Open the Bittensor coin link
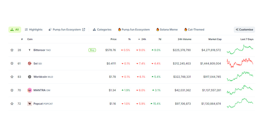Image resolution: width=258 pixels, height=135 pixels. click(x=42, y=50)
